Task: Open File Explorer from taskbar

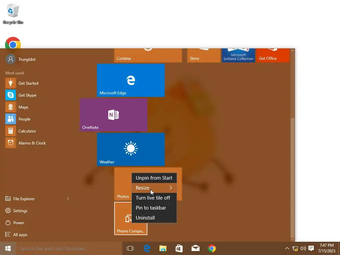Action: click(x=163, y=248)
